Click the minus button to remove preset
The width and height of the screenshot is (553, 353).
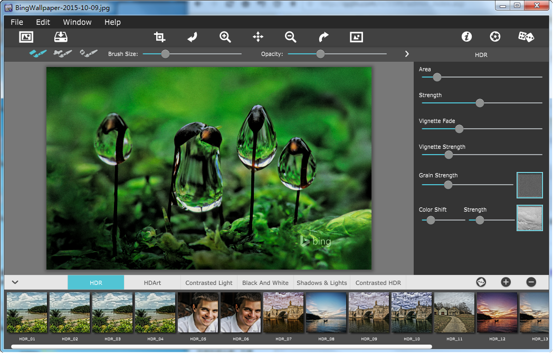pyautogui.click(x=531, y=282)
